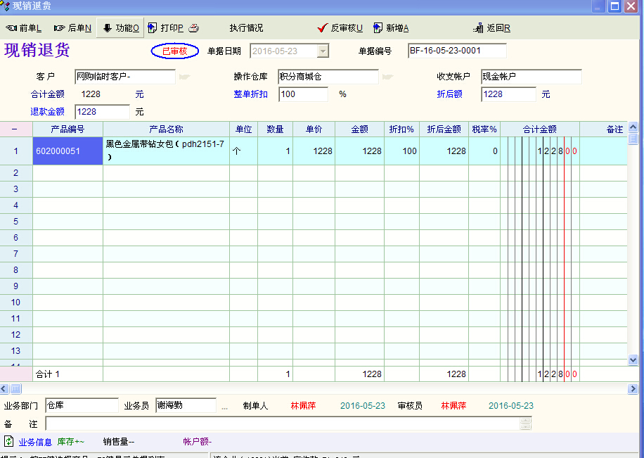Screen dimensions: 644x458
Task: Click the printer preview icon beside 打印
Action: pos(193,28)
